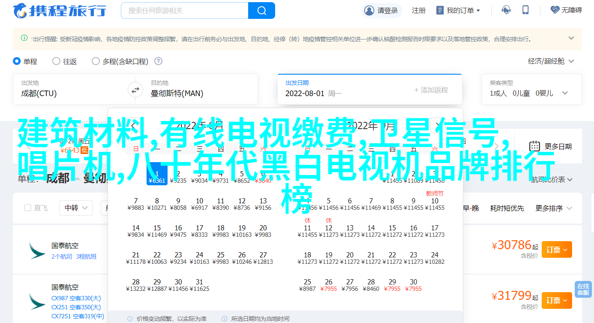The width and height of the screenshot is (594, 323).
Task: Click the 更多日期 calendar icon
Action: 534,146
